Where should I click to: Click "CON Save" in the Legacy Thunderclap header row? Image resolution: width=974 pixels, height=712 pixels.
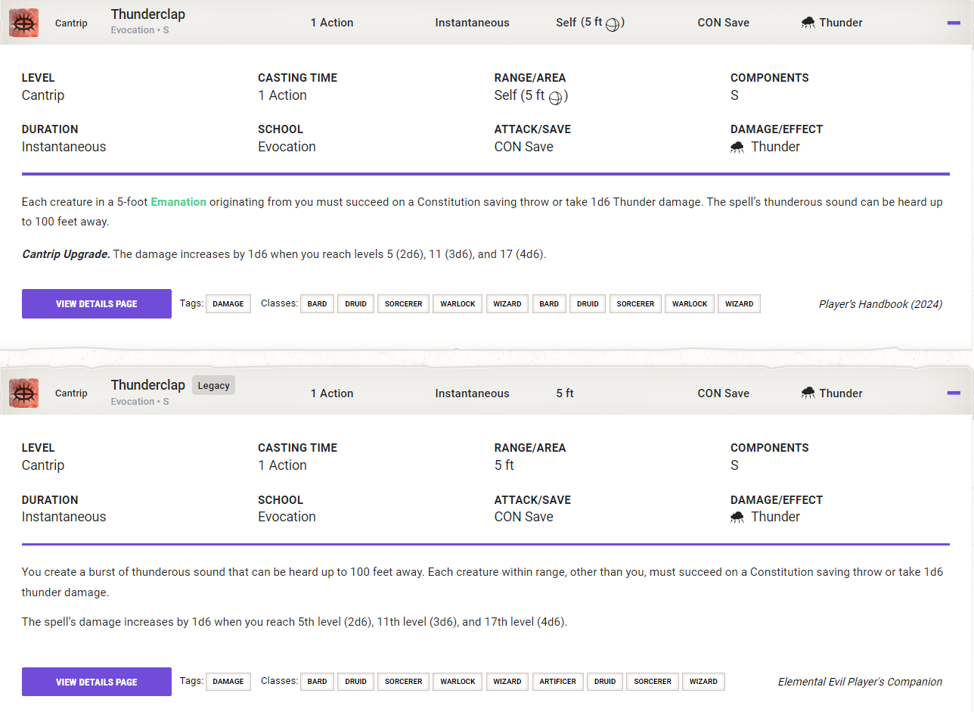pyautogui.click(x=724, y=393)
